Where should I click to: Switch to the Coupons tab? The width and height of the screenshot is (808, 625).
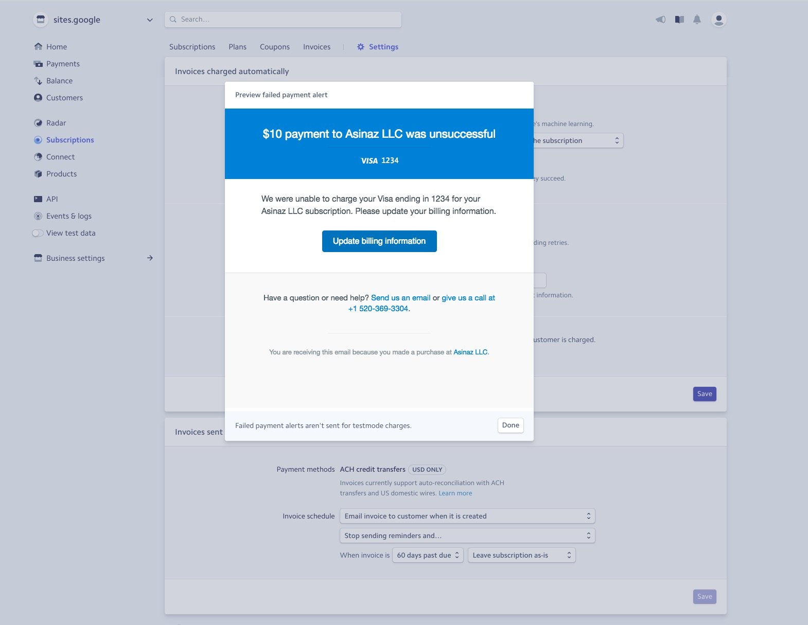[275, 47]
